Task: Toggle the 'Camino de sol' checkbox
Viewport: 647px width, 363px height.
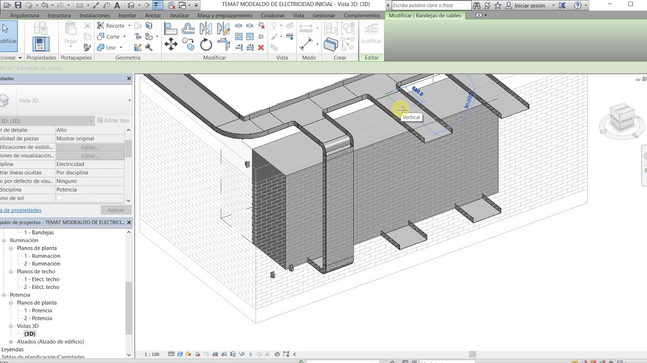Action: coord(59,198)
